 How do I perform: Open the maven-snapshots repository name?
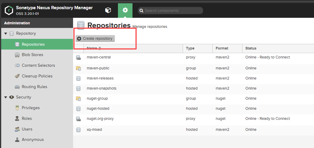(x=102, y=88)
